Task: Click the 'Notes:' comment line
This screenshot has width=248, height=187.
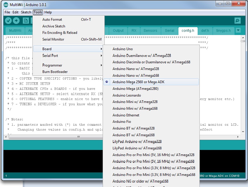Action: click(x=14, y=119)
